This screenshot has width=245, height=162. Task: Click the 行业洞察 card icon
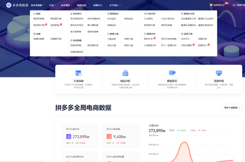pyautogui.click(x=79, y=73)
